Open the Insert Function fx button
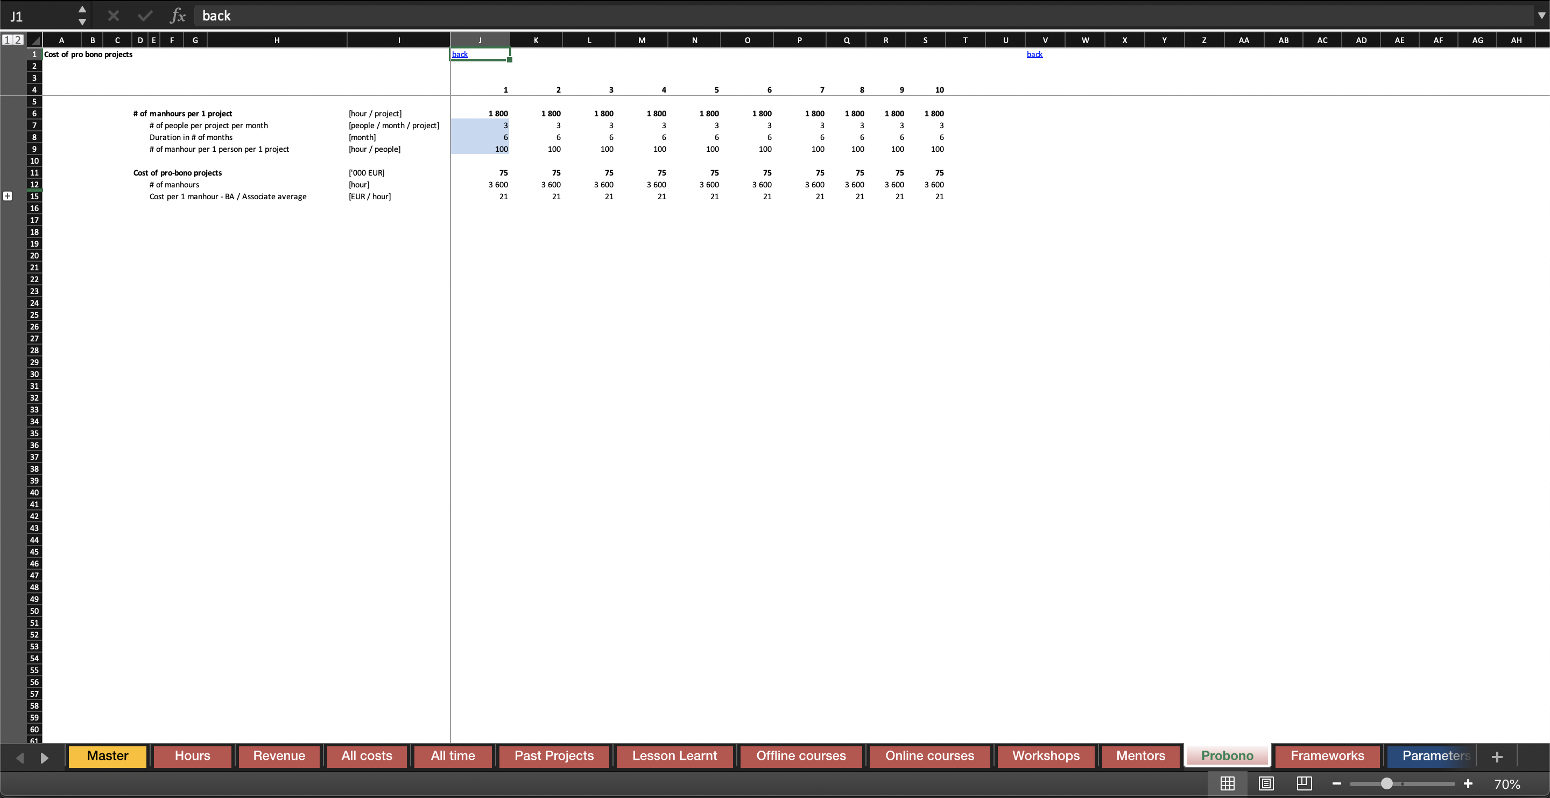Image resolution: width=1550 pixels, height=798 pixels. pyautogui.click(x=178, y=16)
